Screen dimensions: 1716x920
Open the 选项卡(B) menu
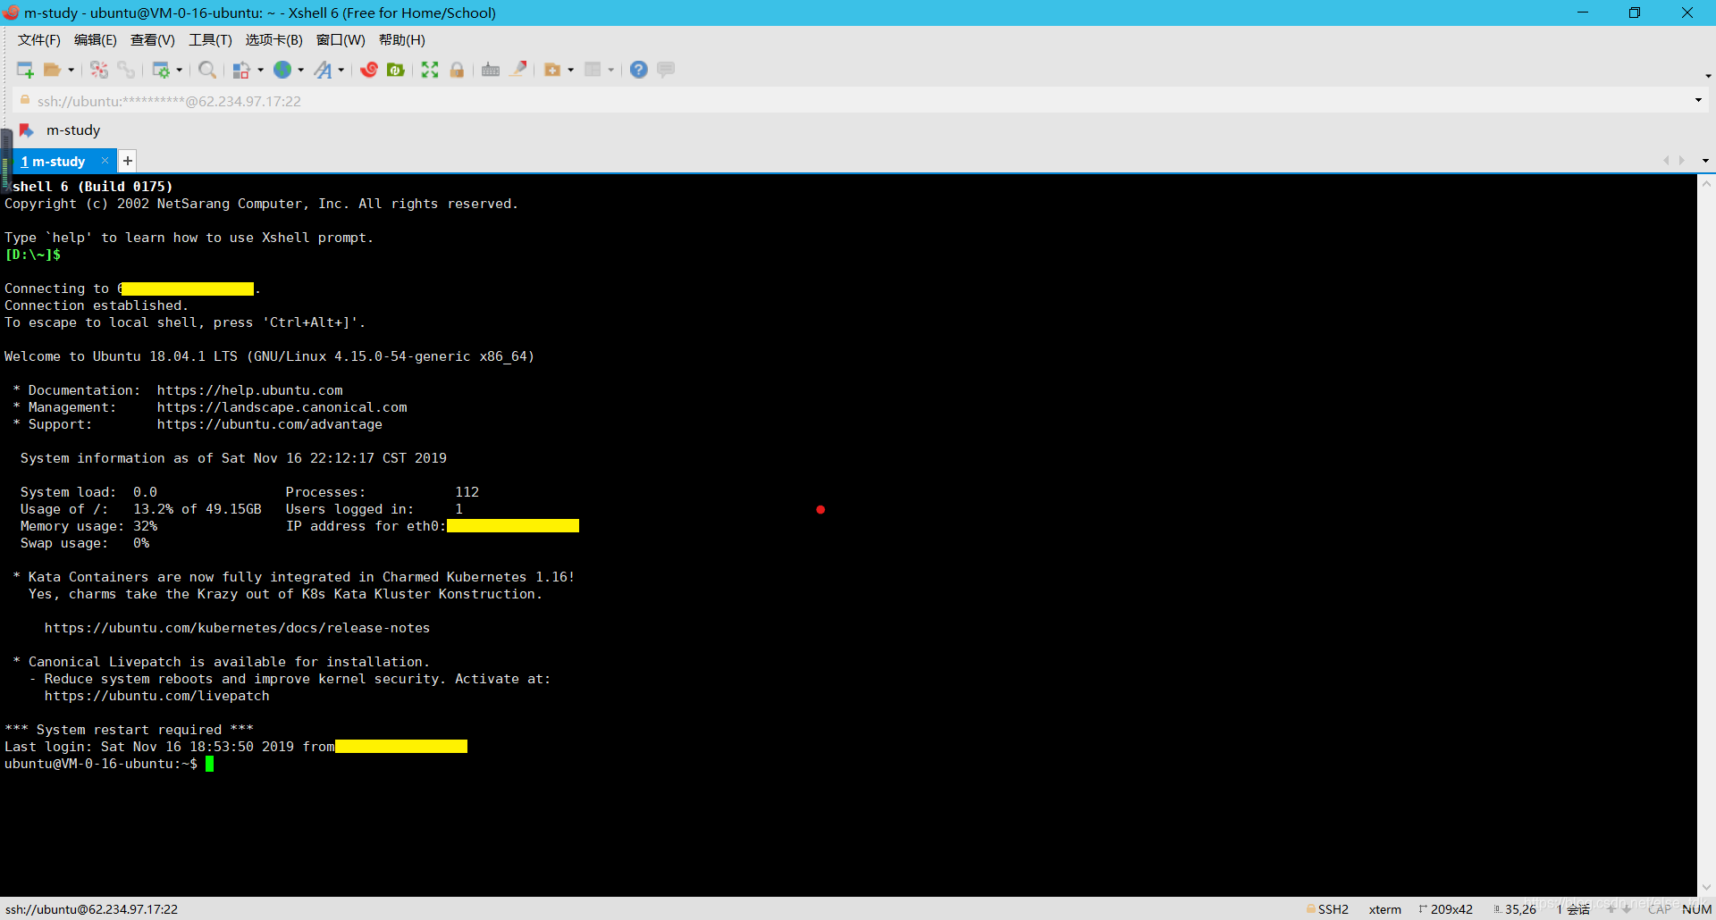click(x=274, y=40)
